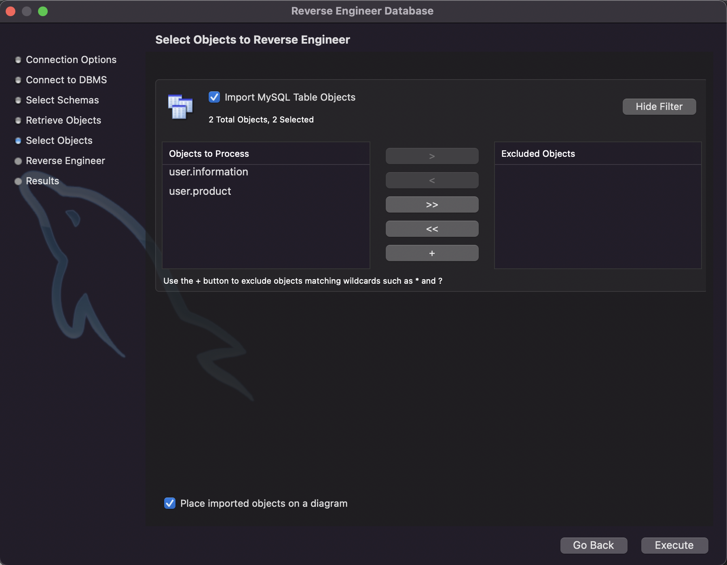Viewport: 727px width, 565px height.
Task: Uncheck Place imported objects on a diagram
Action: (x=170, y=503)
